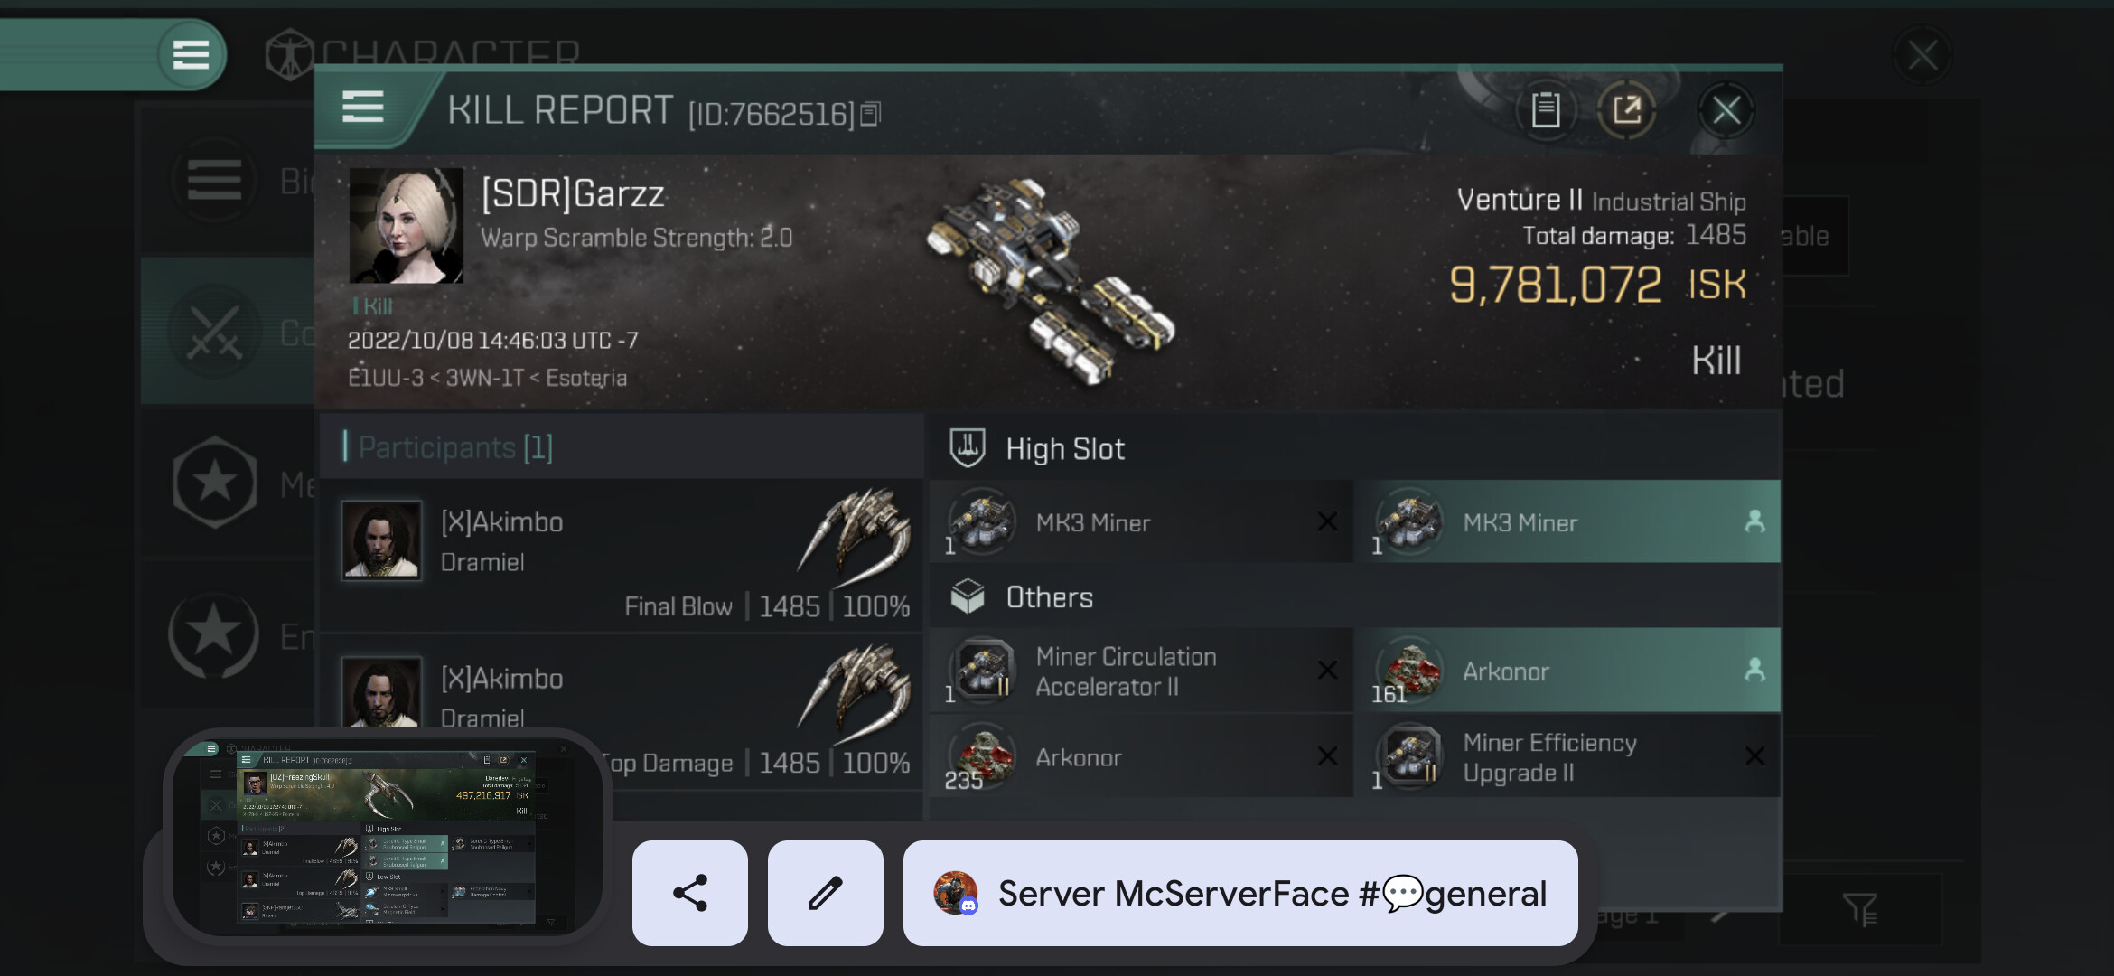Select Akimbo Final Blow participant entry
The height and width of the screenshot is (976, 2114).
[622, 554]
